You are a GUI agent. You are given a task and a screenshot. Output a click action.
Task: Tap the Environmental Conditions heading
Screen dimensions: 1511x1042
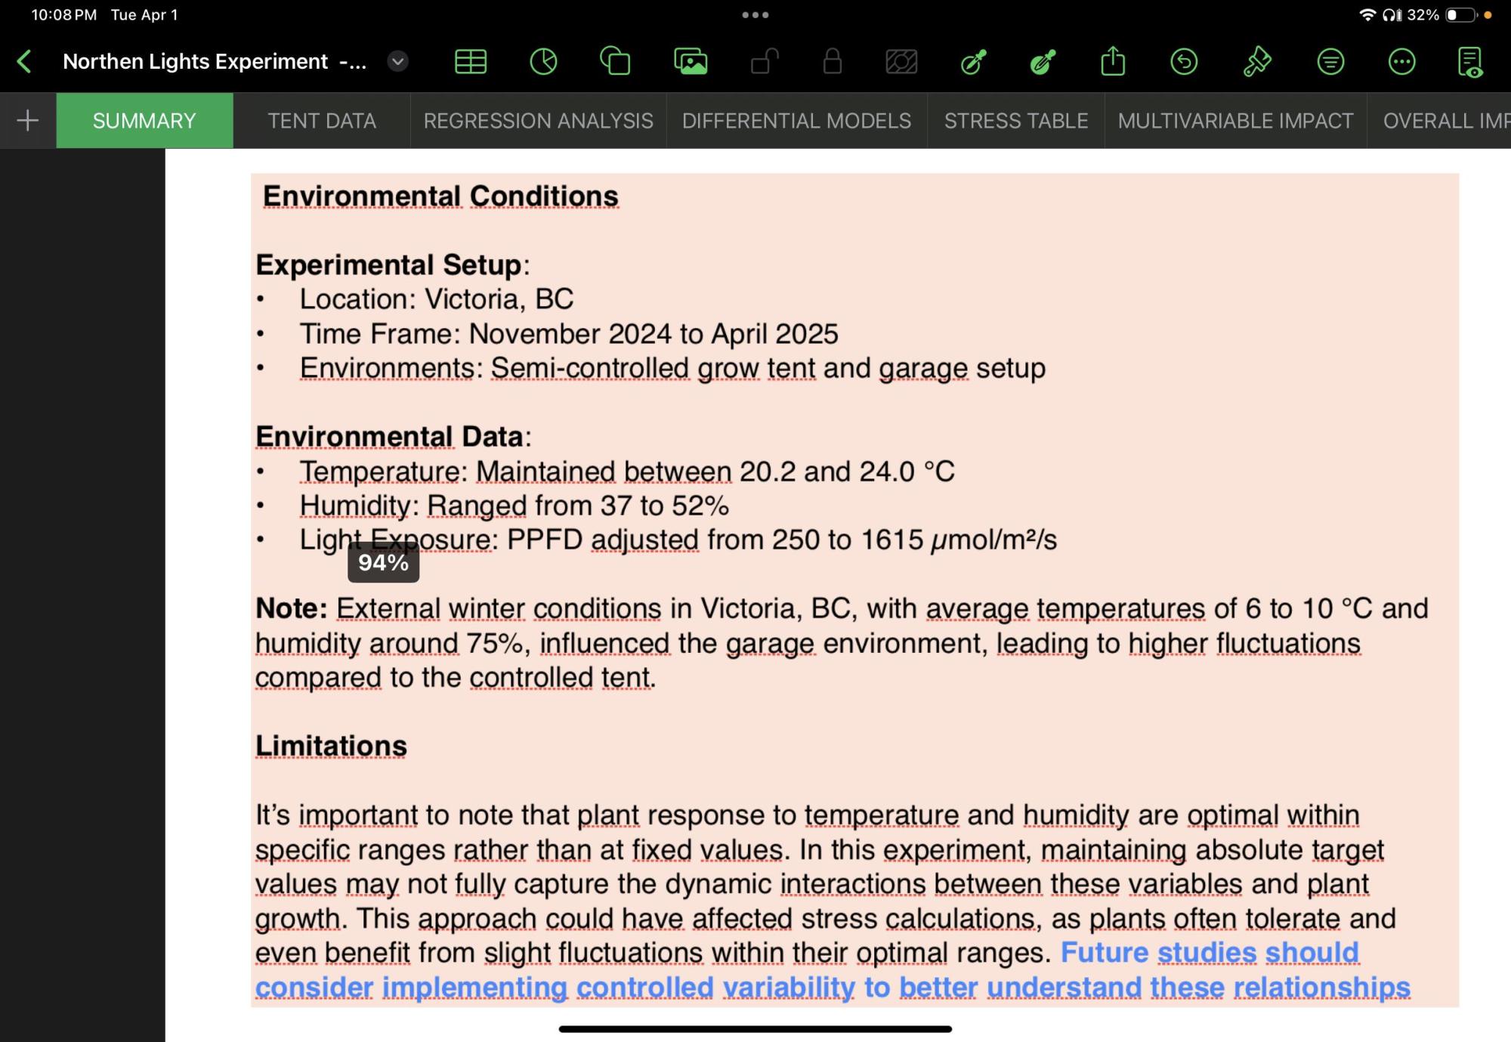pos(440,196)
